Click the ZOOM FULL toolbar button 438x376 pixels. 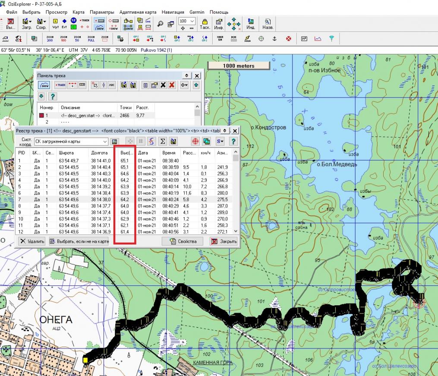click(91, 39)
